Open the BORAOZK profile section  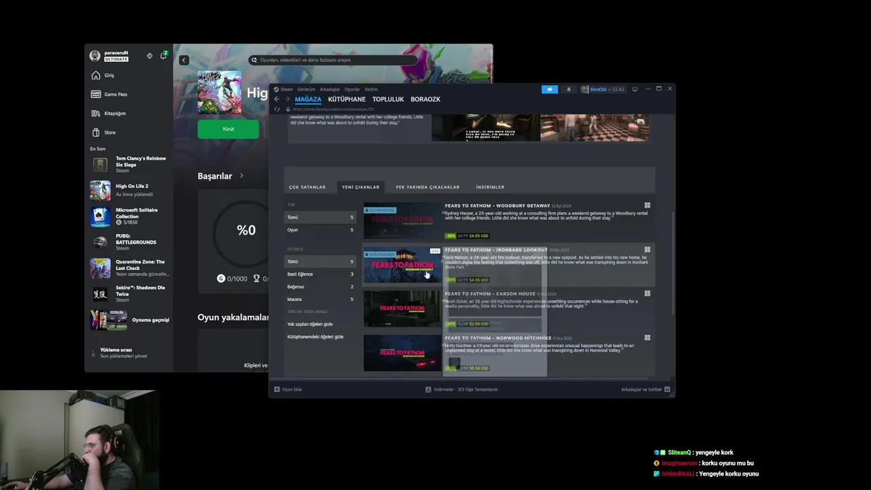pos(425,99)
